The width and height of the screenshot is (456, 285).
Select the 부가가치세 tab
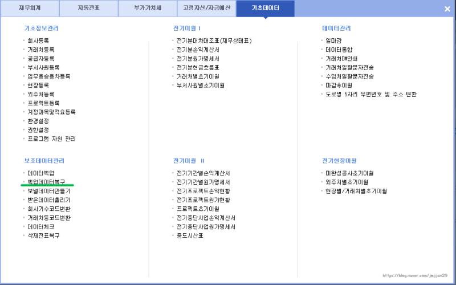(148, 8)
